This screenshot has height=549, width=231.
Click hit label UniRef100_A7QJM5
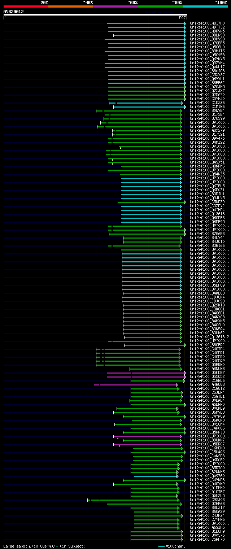point(207,87)
